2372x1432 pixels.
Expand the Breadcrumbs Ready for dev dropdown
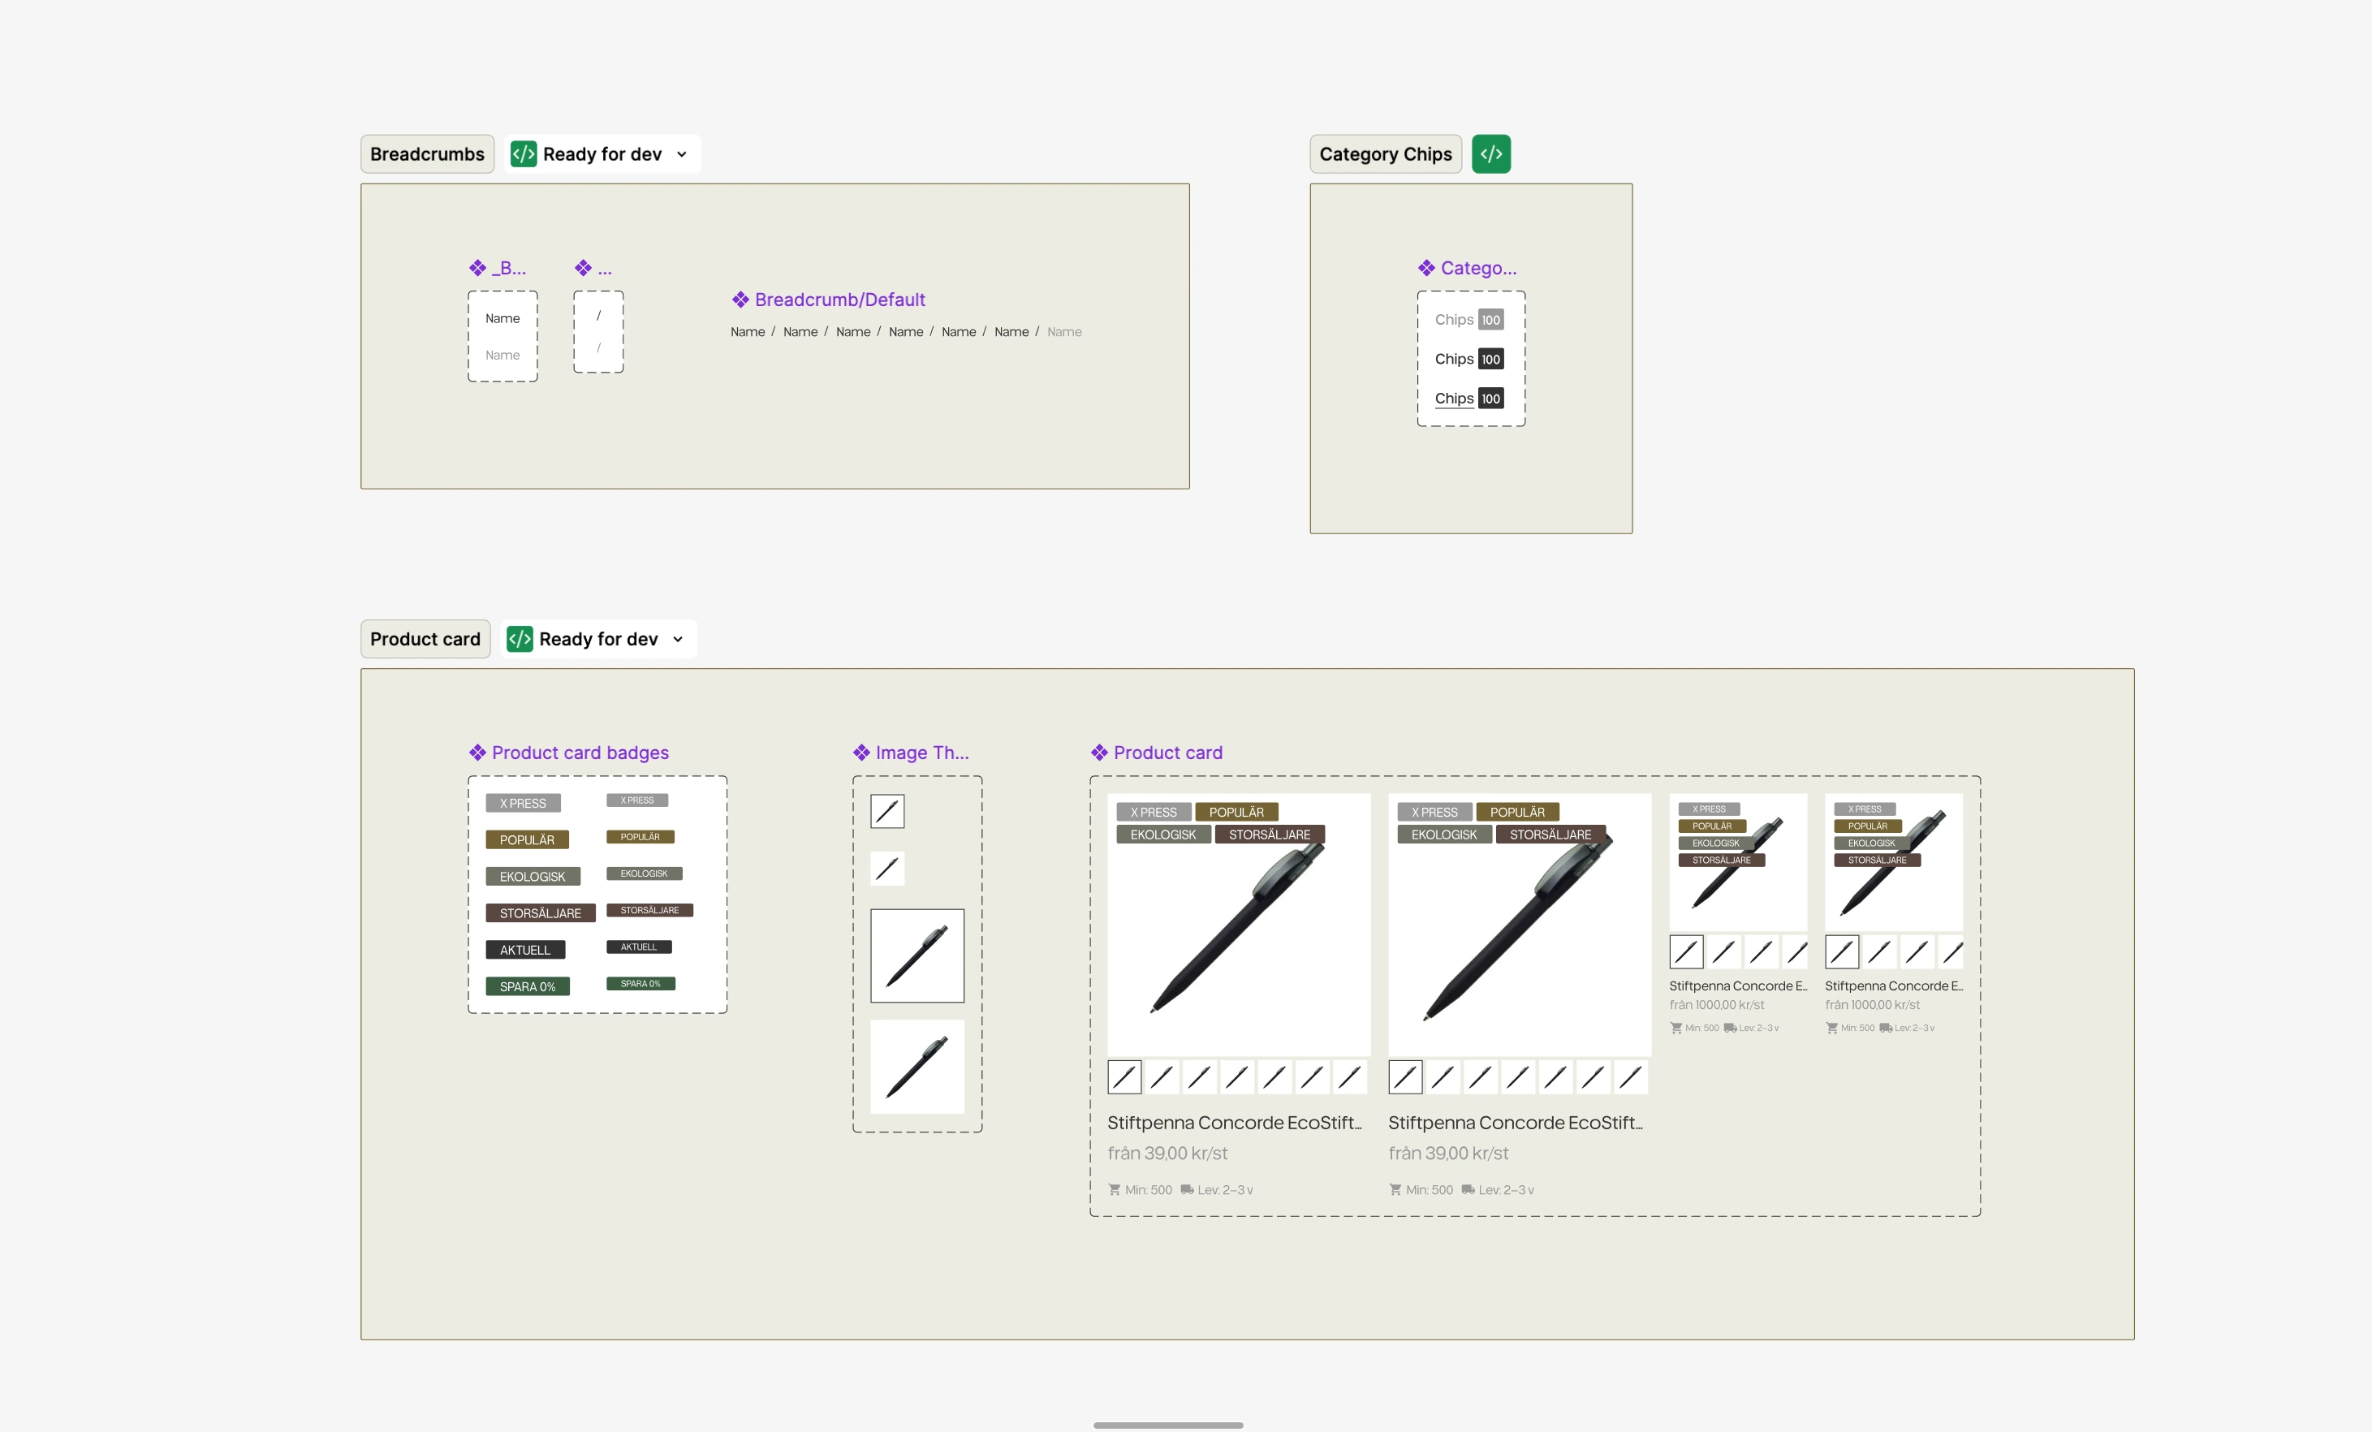pyautogui.click(x=682, y=154)
